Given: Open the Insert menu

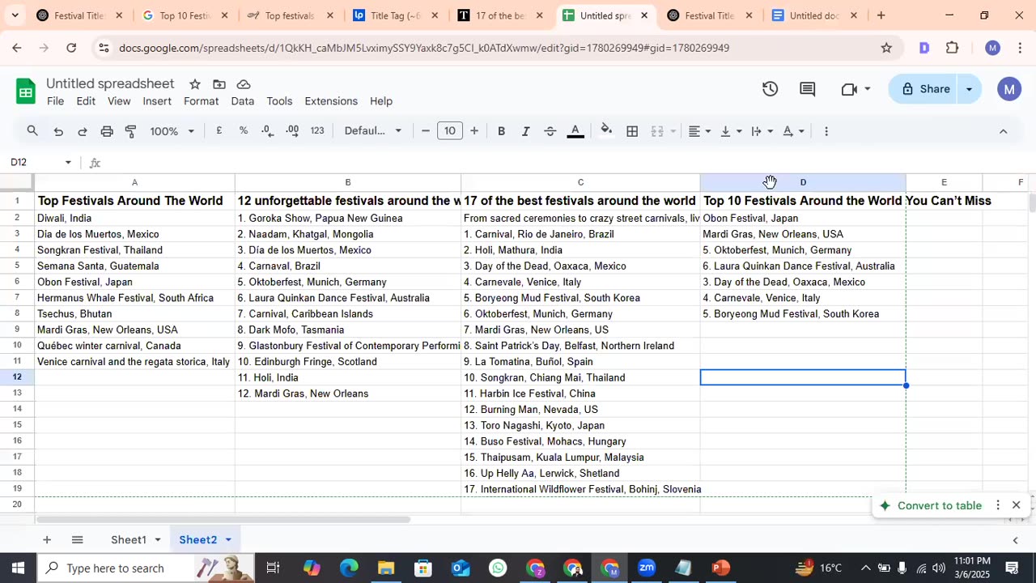Looking at the screenshot, I should coord(157,101).
